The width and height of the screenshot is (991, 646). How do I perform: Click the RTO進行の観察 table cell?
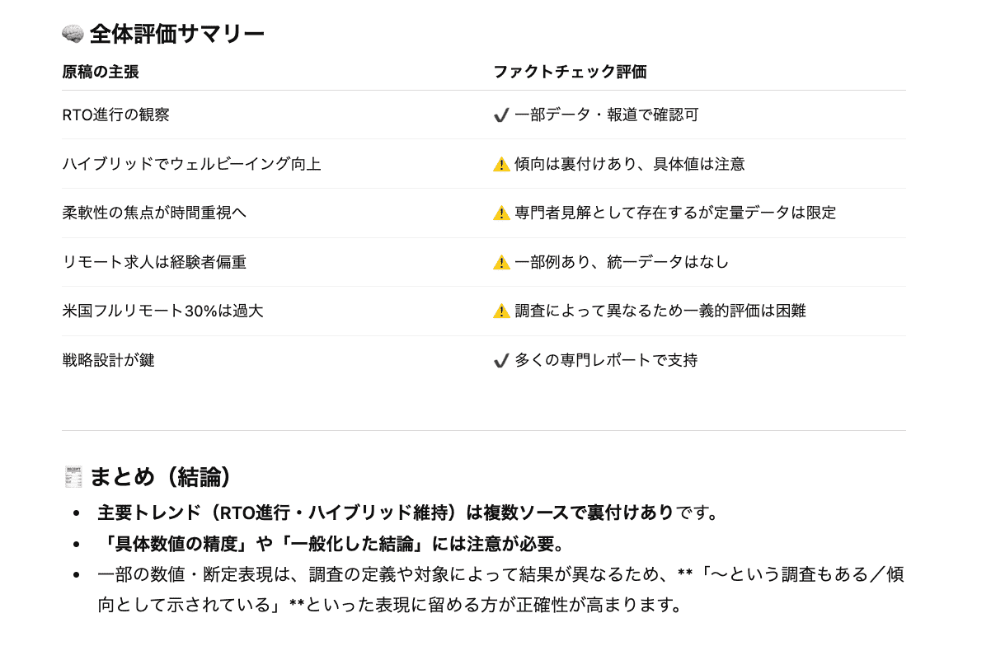click(116, 115)
